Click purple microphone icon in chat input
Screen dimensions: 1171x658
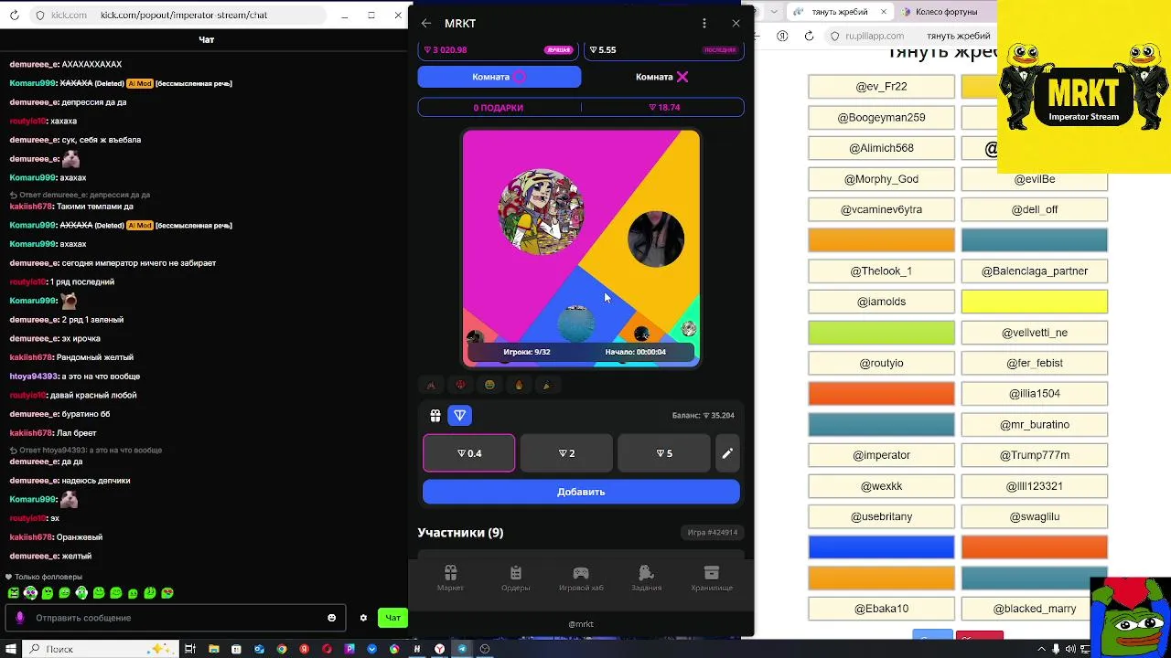[20, 618]
